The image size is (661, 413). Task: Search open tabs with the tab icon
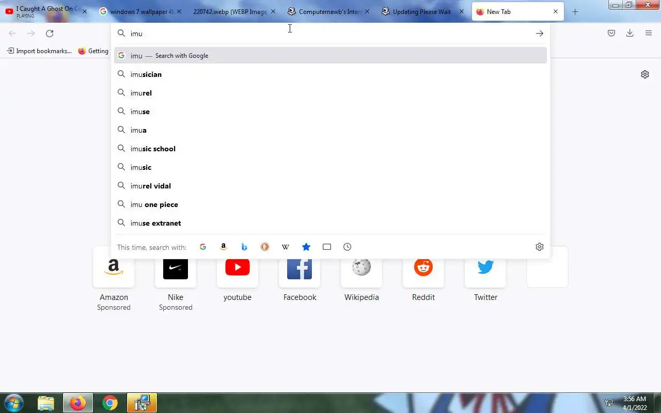click(327, 247)
